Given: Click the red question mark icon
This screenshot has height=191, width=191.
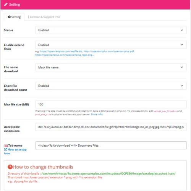Looking at the screenshot, I should [10, 167].
